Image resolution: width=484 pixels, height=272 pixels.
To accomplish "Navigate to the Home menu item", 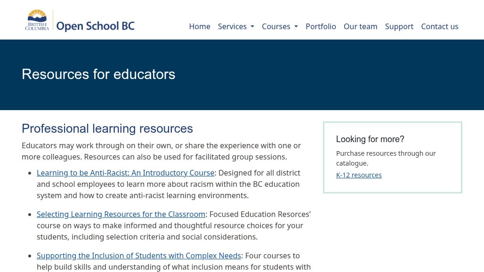I will click(x=200, y=26).
